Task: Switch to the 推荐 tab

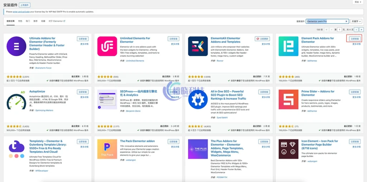Action: click(35, 21)
